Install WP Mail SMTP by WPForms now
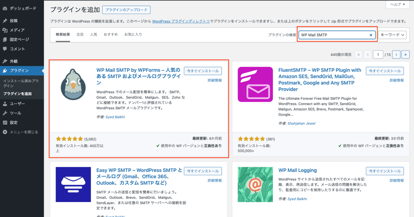This screenshot has width=414, height=217. [x=203, y=71]
